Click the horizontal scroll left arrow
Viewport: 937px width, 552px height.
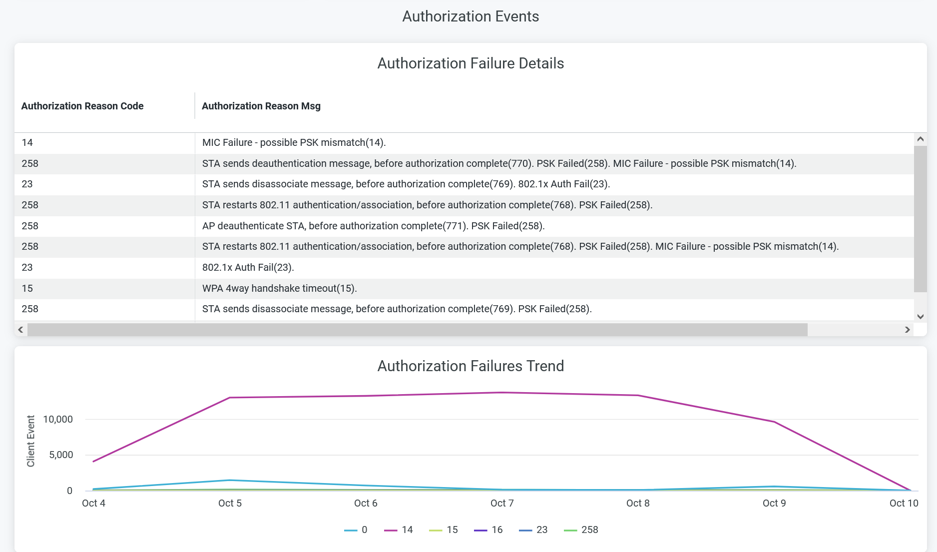click(x=20, y=330)
